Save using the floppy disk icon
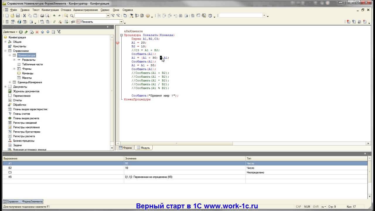Image resolution: width=375 pixels, height=211 pixels. click(x=18, y=16)
